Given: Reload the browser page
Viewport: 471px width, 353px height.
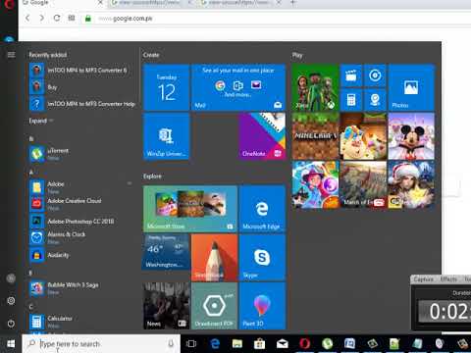Looking at the screenshot, I should click(x=57, y=18).
